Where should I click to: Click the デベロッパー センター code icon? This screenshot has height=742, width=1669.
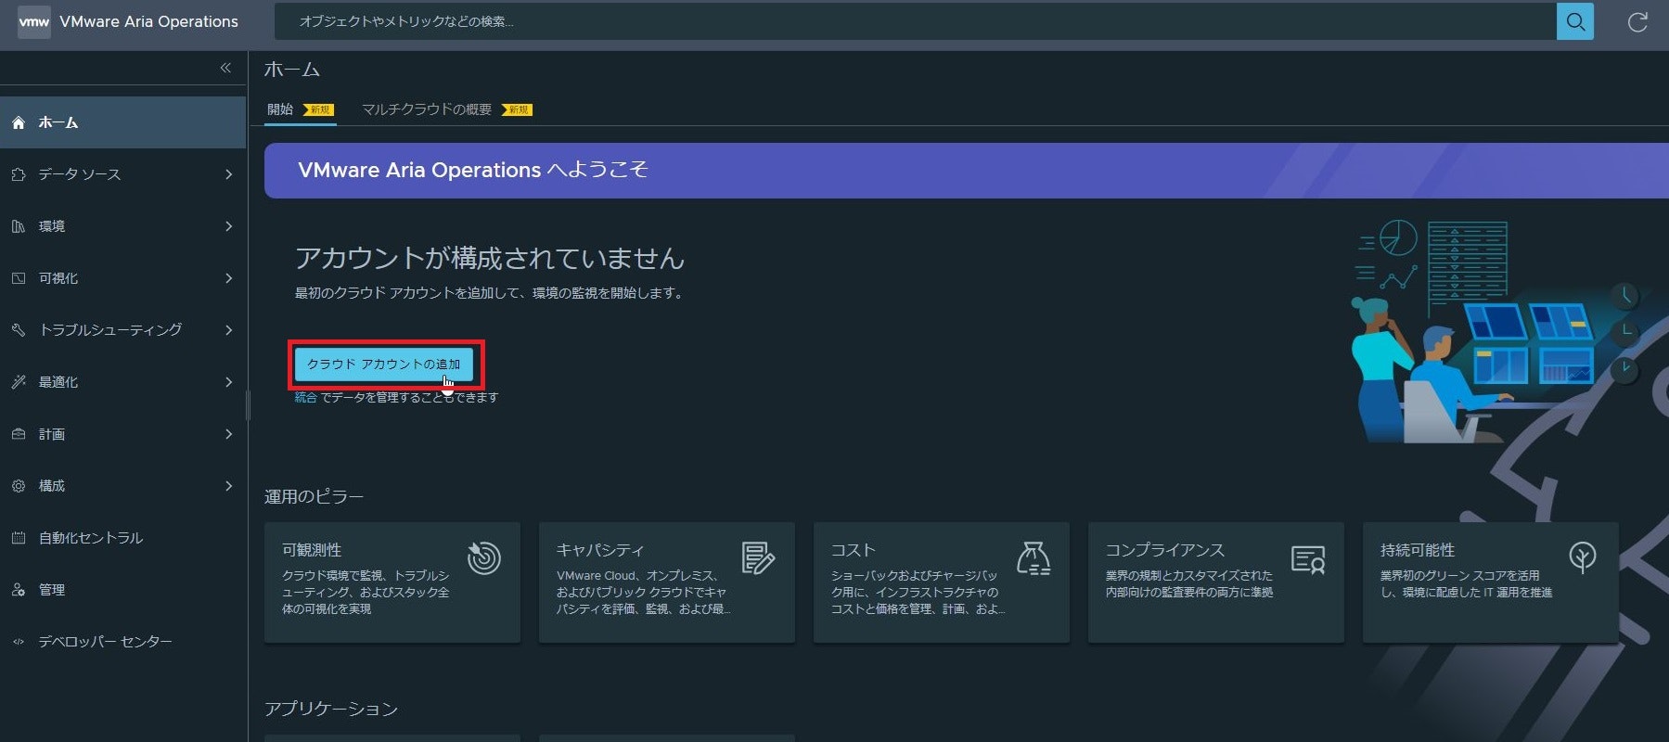[x=18, y=642]
